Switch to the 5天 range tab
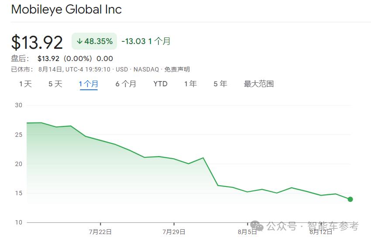371x241 pixels. click(x=55, y=84)
